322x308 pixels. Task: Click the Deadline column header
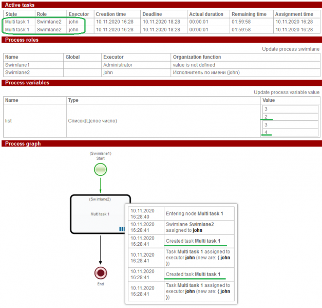pyautogui.click(x=153, y=14)
